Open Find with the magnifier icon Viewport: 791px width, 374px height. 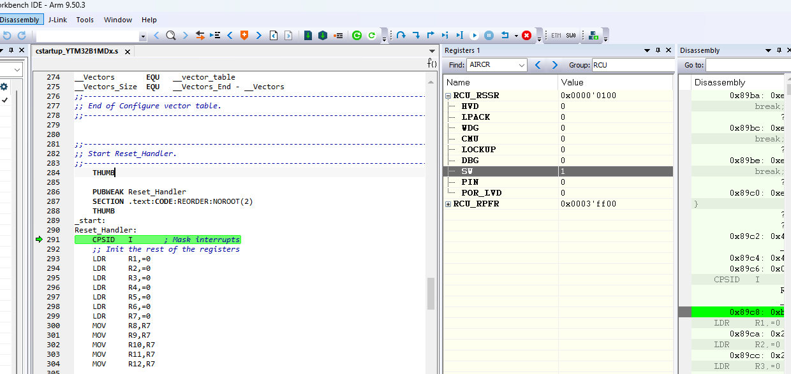170,36
